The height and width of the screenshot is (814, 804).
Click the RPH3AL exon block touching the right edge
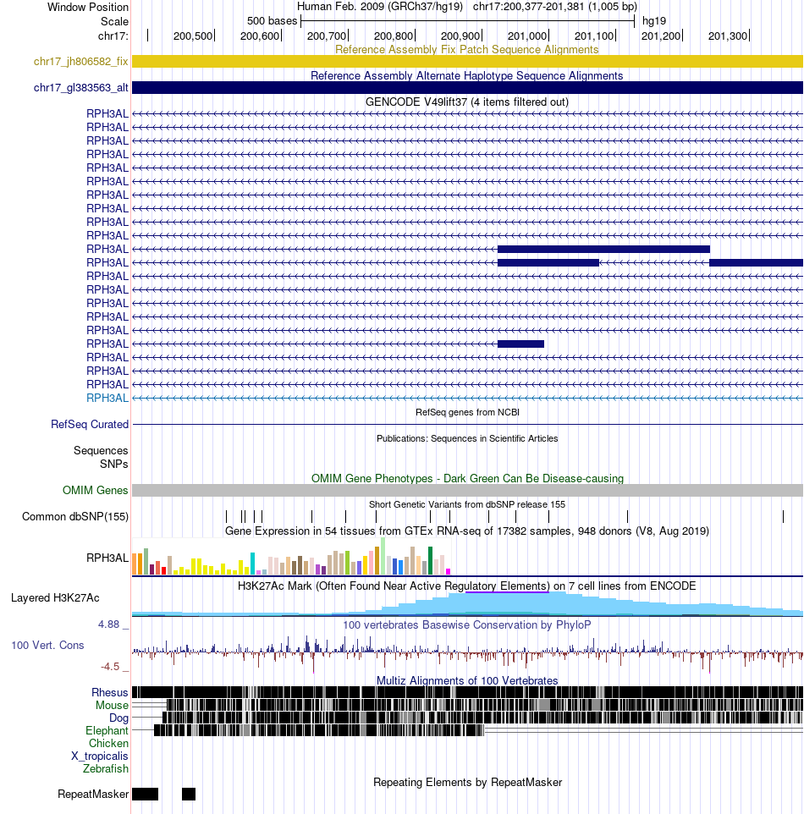pyautogui.click(x=757, y=262)
